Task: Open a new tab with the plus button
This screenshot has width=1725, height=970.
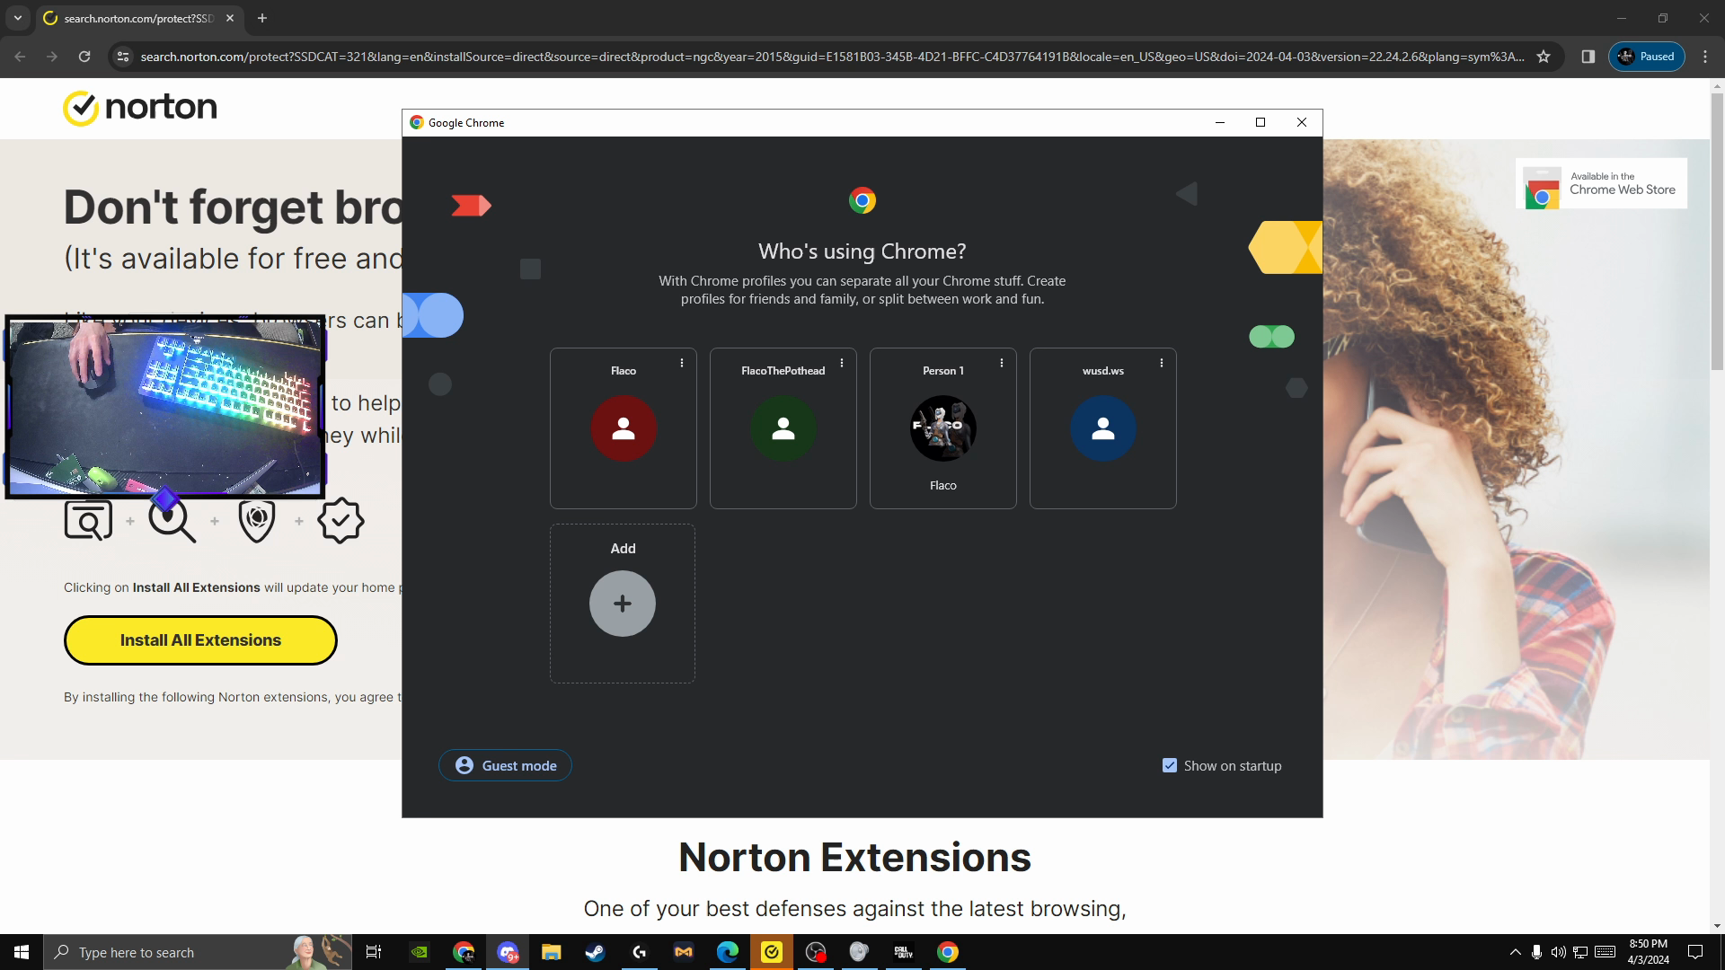Action: click(x=262, y=18)
